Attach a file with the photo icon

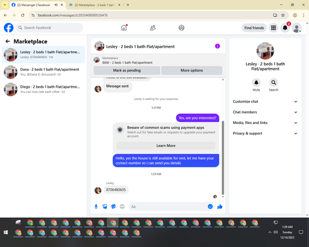tap(105, 206)
